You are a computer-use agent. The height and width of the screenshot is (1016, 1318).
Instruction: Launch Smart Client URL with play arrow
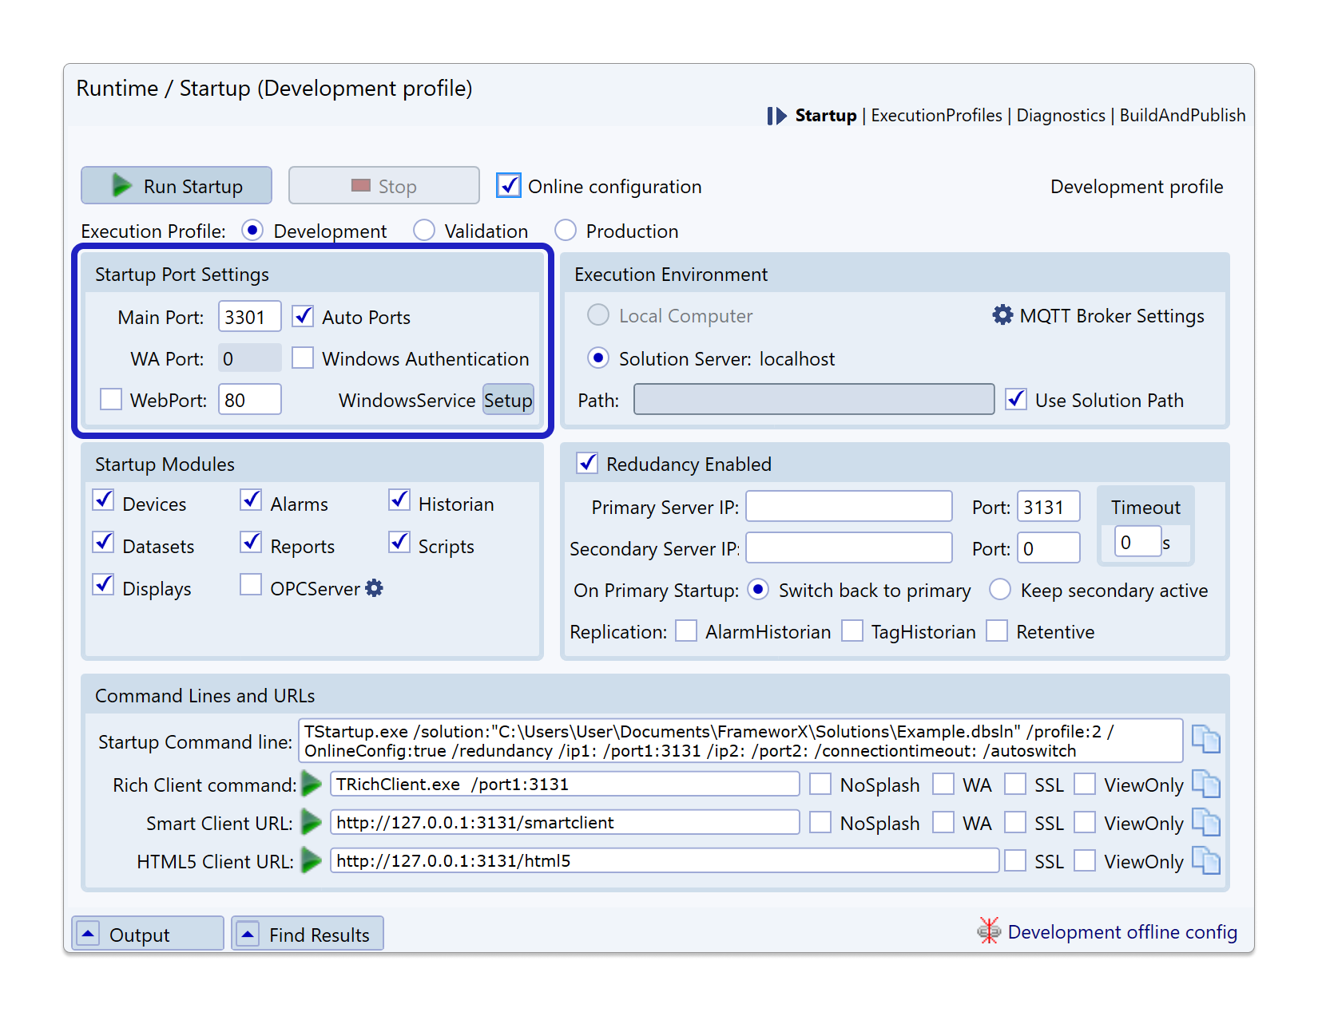tap(312, 822)
